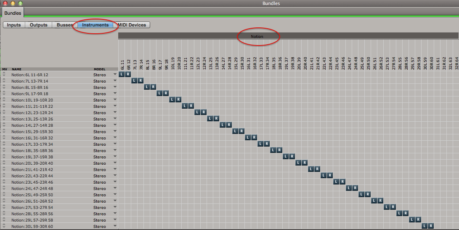Toggle R patch square in Notion:28L 55-28R 56 row
459x230 pixels.
[x=406, y=213]
